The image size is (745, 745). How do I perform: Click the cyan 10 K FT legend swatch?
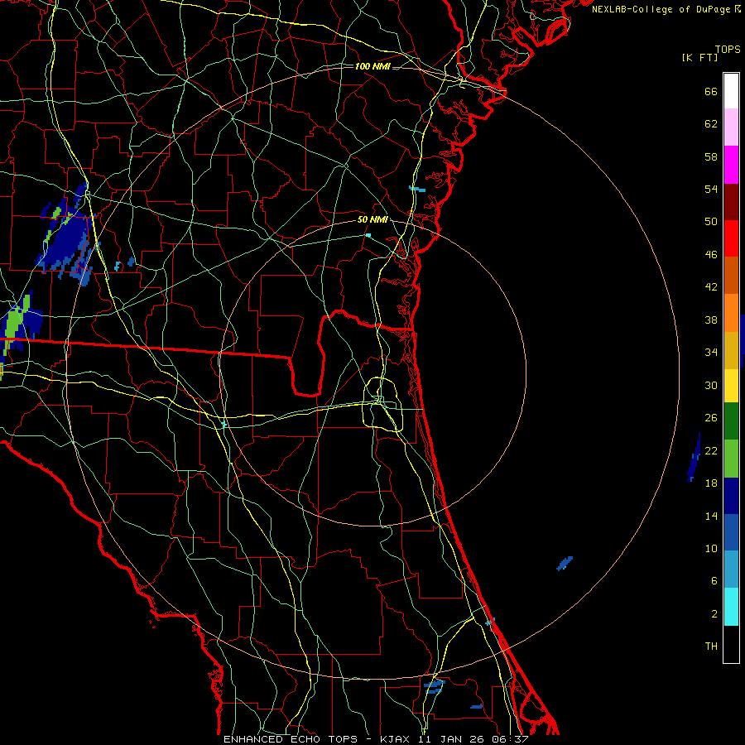pyautogui.click(x=731, y=607)
